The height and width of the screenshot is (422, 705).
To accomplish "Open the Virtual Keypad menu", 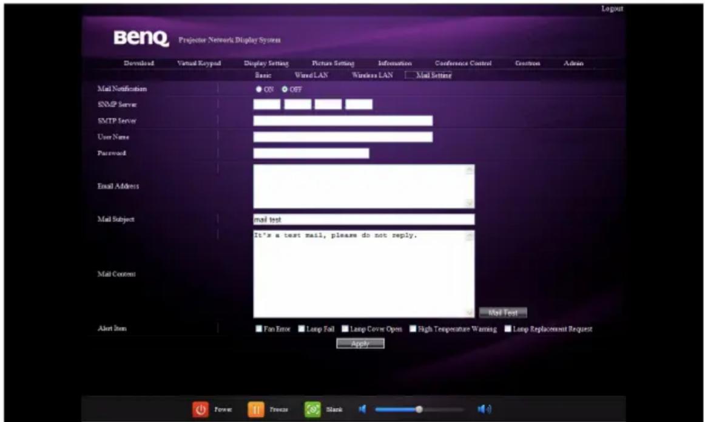I will [199, 63].
